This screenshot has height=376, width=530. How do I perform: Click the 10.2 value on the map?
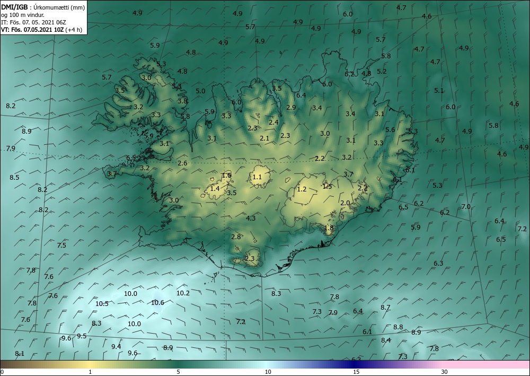[x=183, y=293]
